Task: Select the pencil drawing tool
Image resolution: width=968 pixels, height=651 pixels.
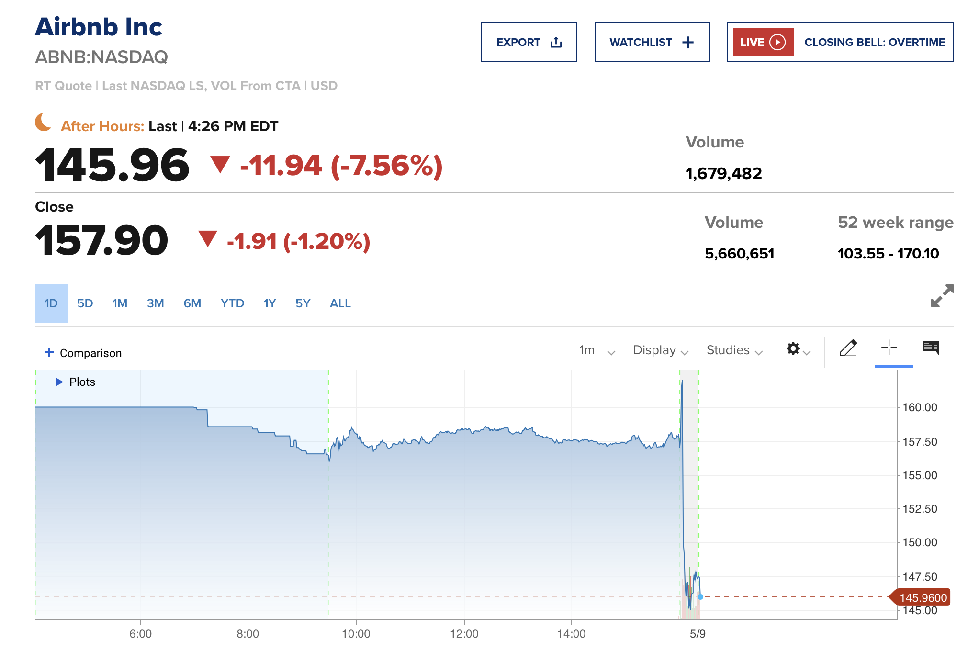Action: click(x=848, y=348)
